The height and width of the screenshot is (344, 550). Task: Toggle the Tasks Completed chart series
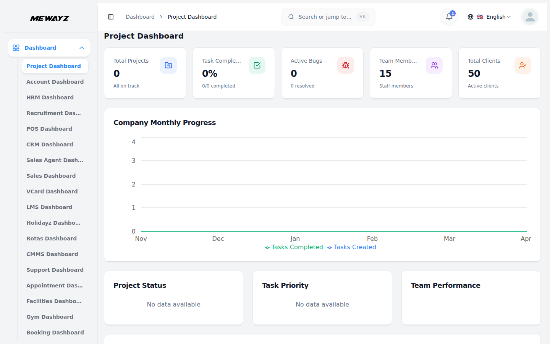coord(294,247)
